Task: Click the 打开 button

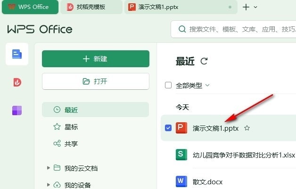Action: 96,81
